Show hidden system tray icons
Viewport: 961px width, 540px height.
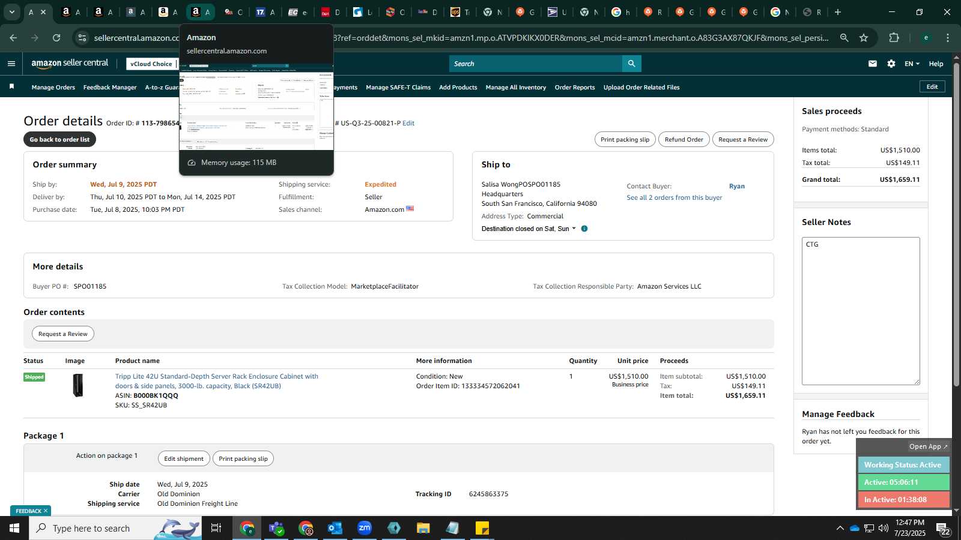pyautogui.click(x=840, y=528)
